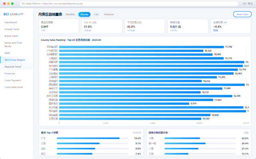Switch to the City tab
The height and width of the screenshot is (159, 256).
click(96, 14)
